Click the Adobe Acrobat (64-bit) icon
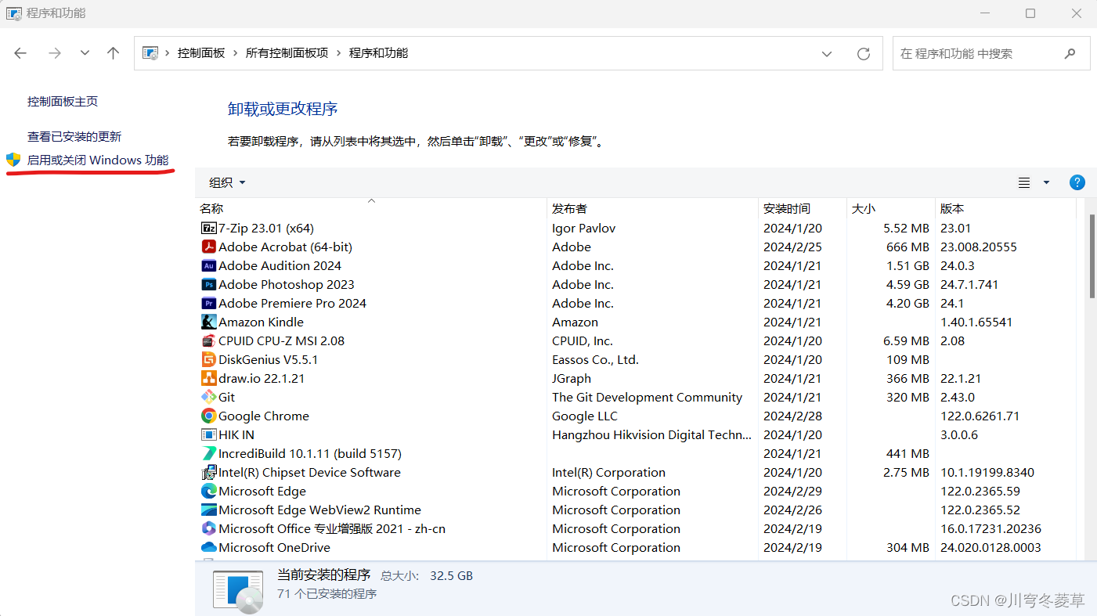Image resolution: width=1097 pixels, height=616 pixels. click(x=208, y=247)
